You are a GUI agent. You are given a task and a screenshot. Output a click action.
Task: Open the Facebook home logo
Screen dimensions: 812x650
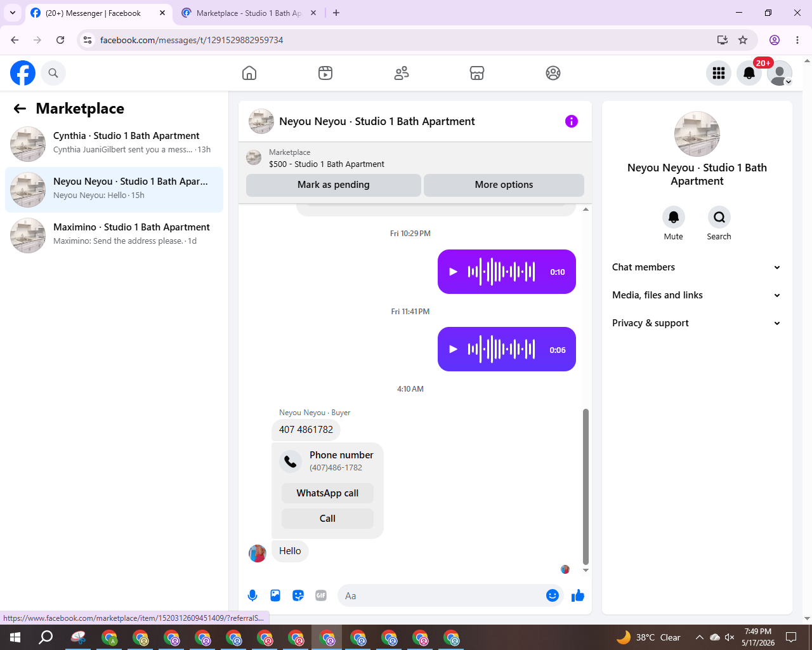(x=23, y=73)
